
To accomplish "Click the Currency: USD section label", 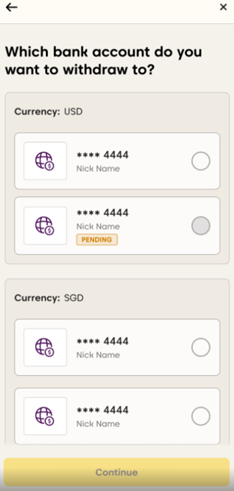I will [48, 112].
